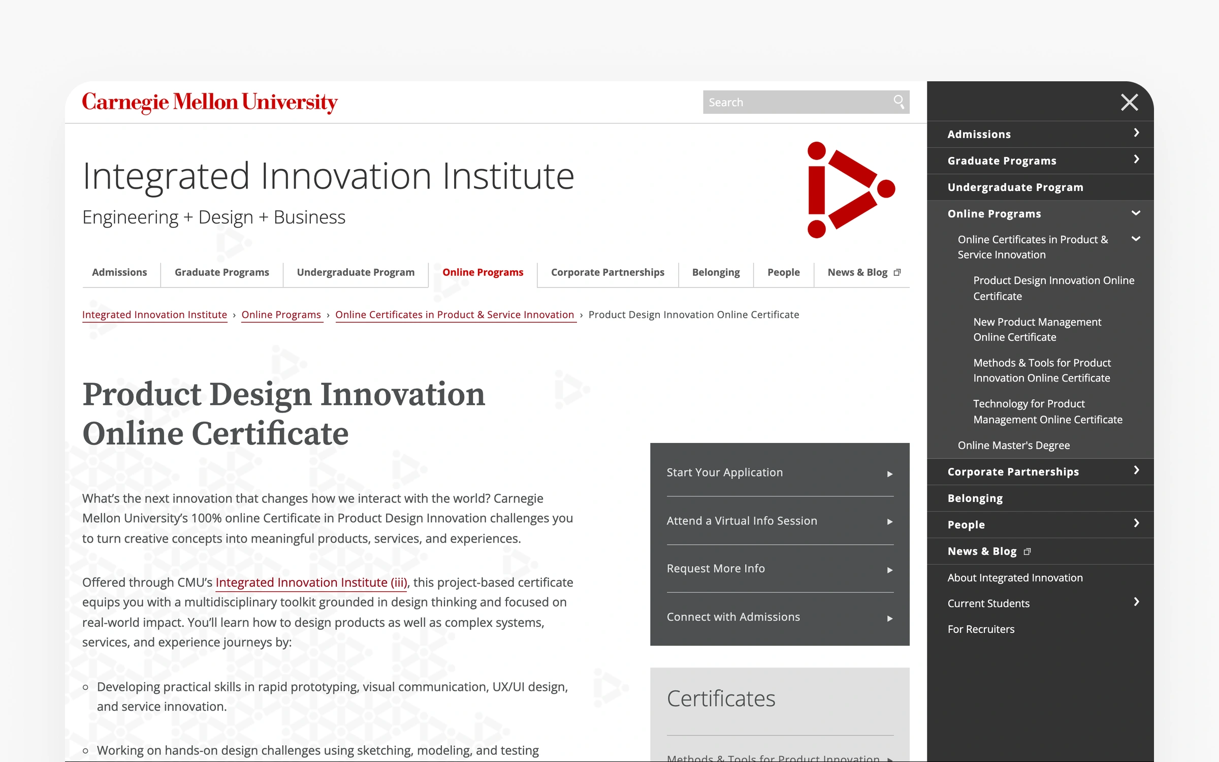Open the Admissions tab in main navigation
This screenshot has width=1219, height=762.
point(119,272)
